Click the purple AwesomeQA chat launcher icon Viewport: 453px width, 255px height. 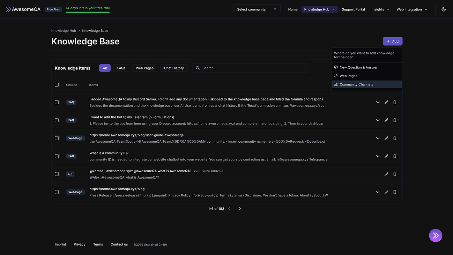coord(436,235)
